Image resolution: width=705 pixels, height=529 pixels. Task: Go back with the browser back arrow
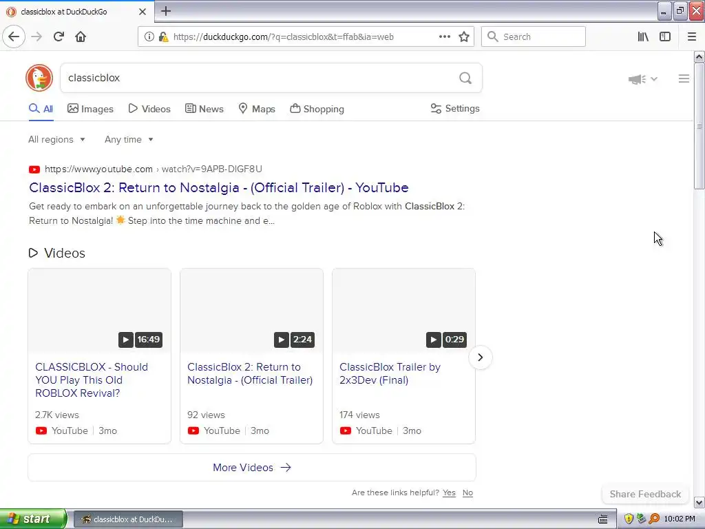click(x=14, y=37)
